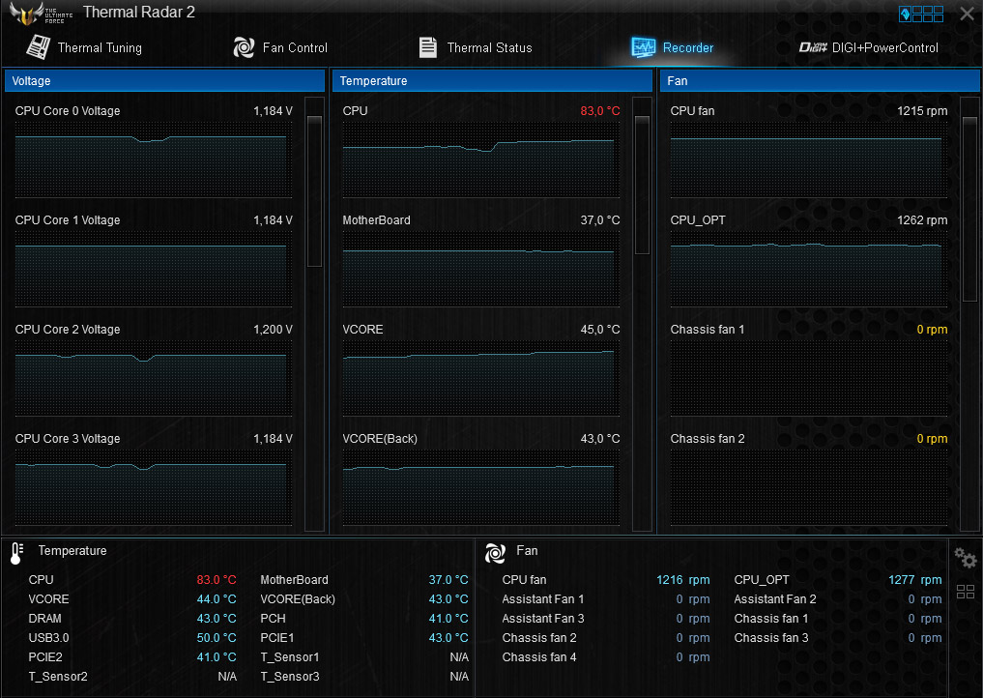The width and height of the screenshot is (983, 698).
Task: Click the T_Sensor1 N/A row
Action: (x=364, y=657)
